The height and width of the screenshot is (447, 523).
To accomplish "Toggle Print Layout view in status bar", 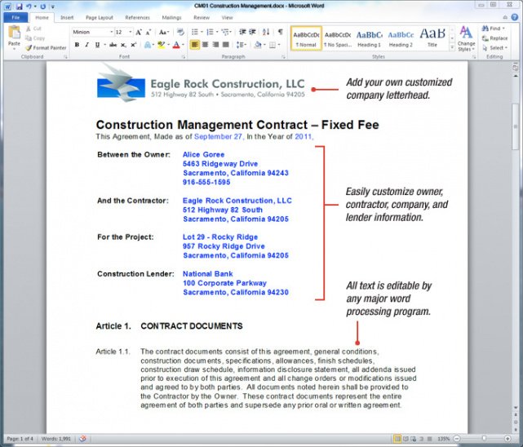I will click(397, 439).
